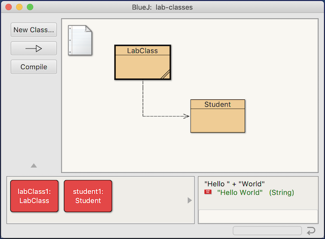Click LabClass resize handle corner
The width and height of the screenshot is (325, 239).
tap(166, 75)
